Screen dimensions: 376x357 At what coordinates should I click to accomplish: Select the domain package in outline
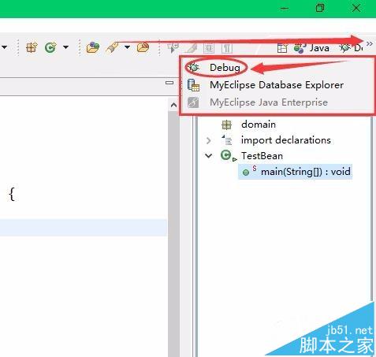259,125
